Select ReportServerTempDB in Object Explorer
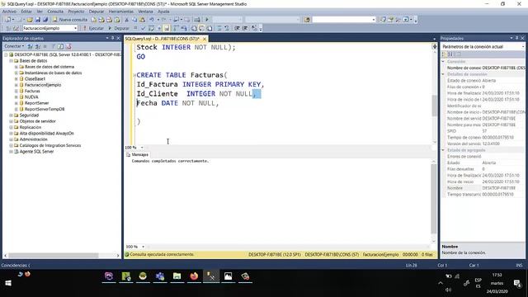Screen dimensions: 528x297 [44, 109]
